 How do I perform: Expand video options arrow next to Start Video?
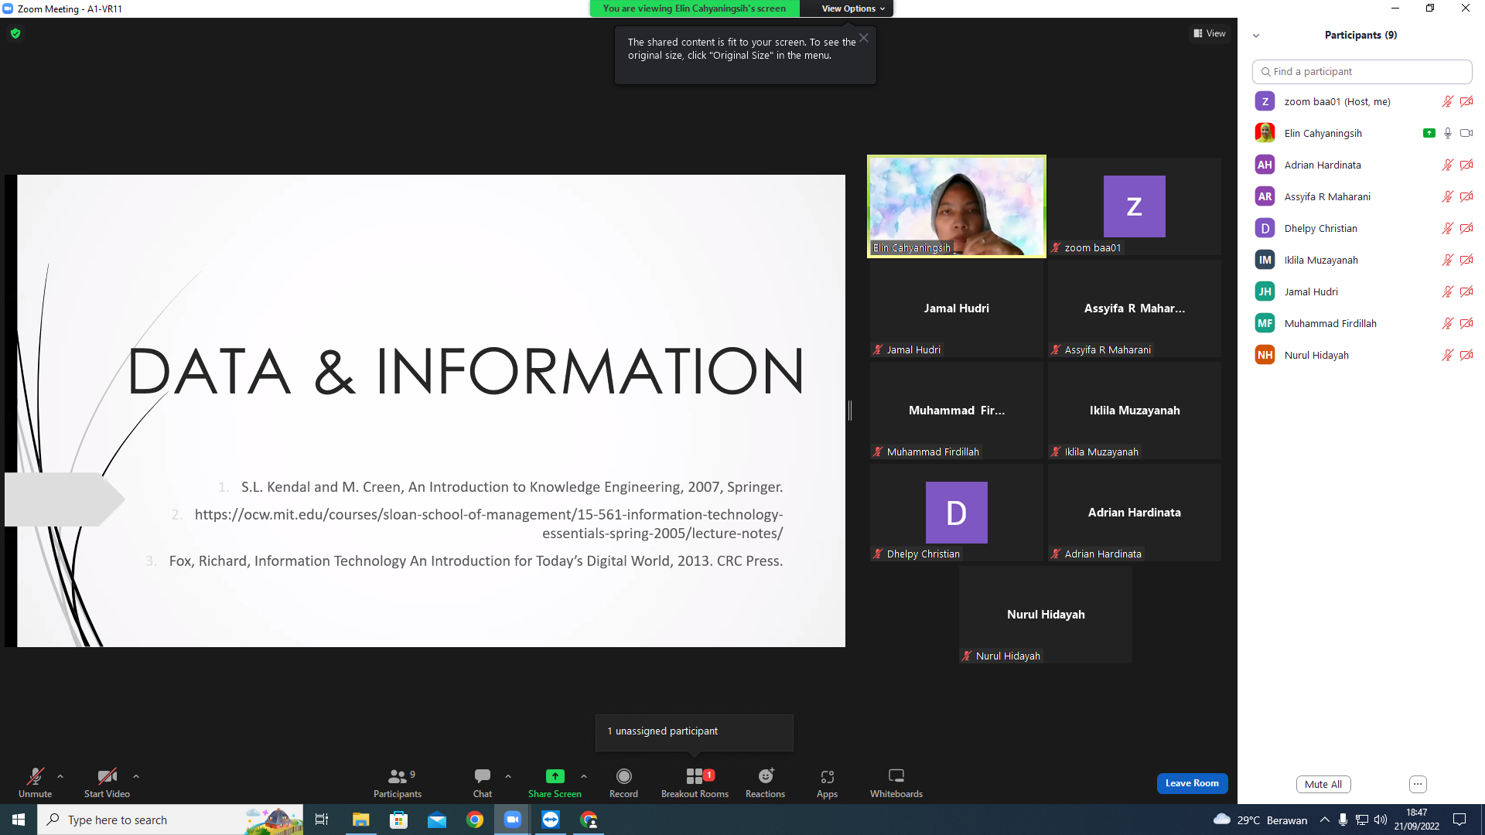coord(136,776)
